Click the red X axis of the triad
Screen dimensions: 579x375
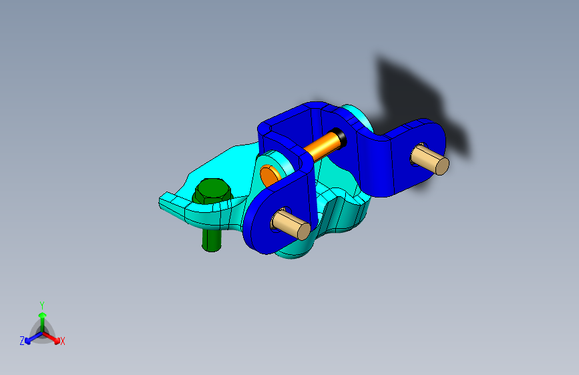coord(54,339)
